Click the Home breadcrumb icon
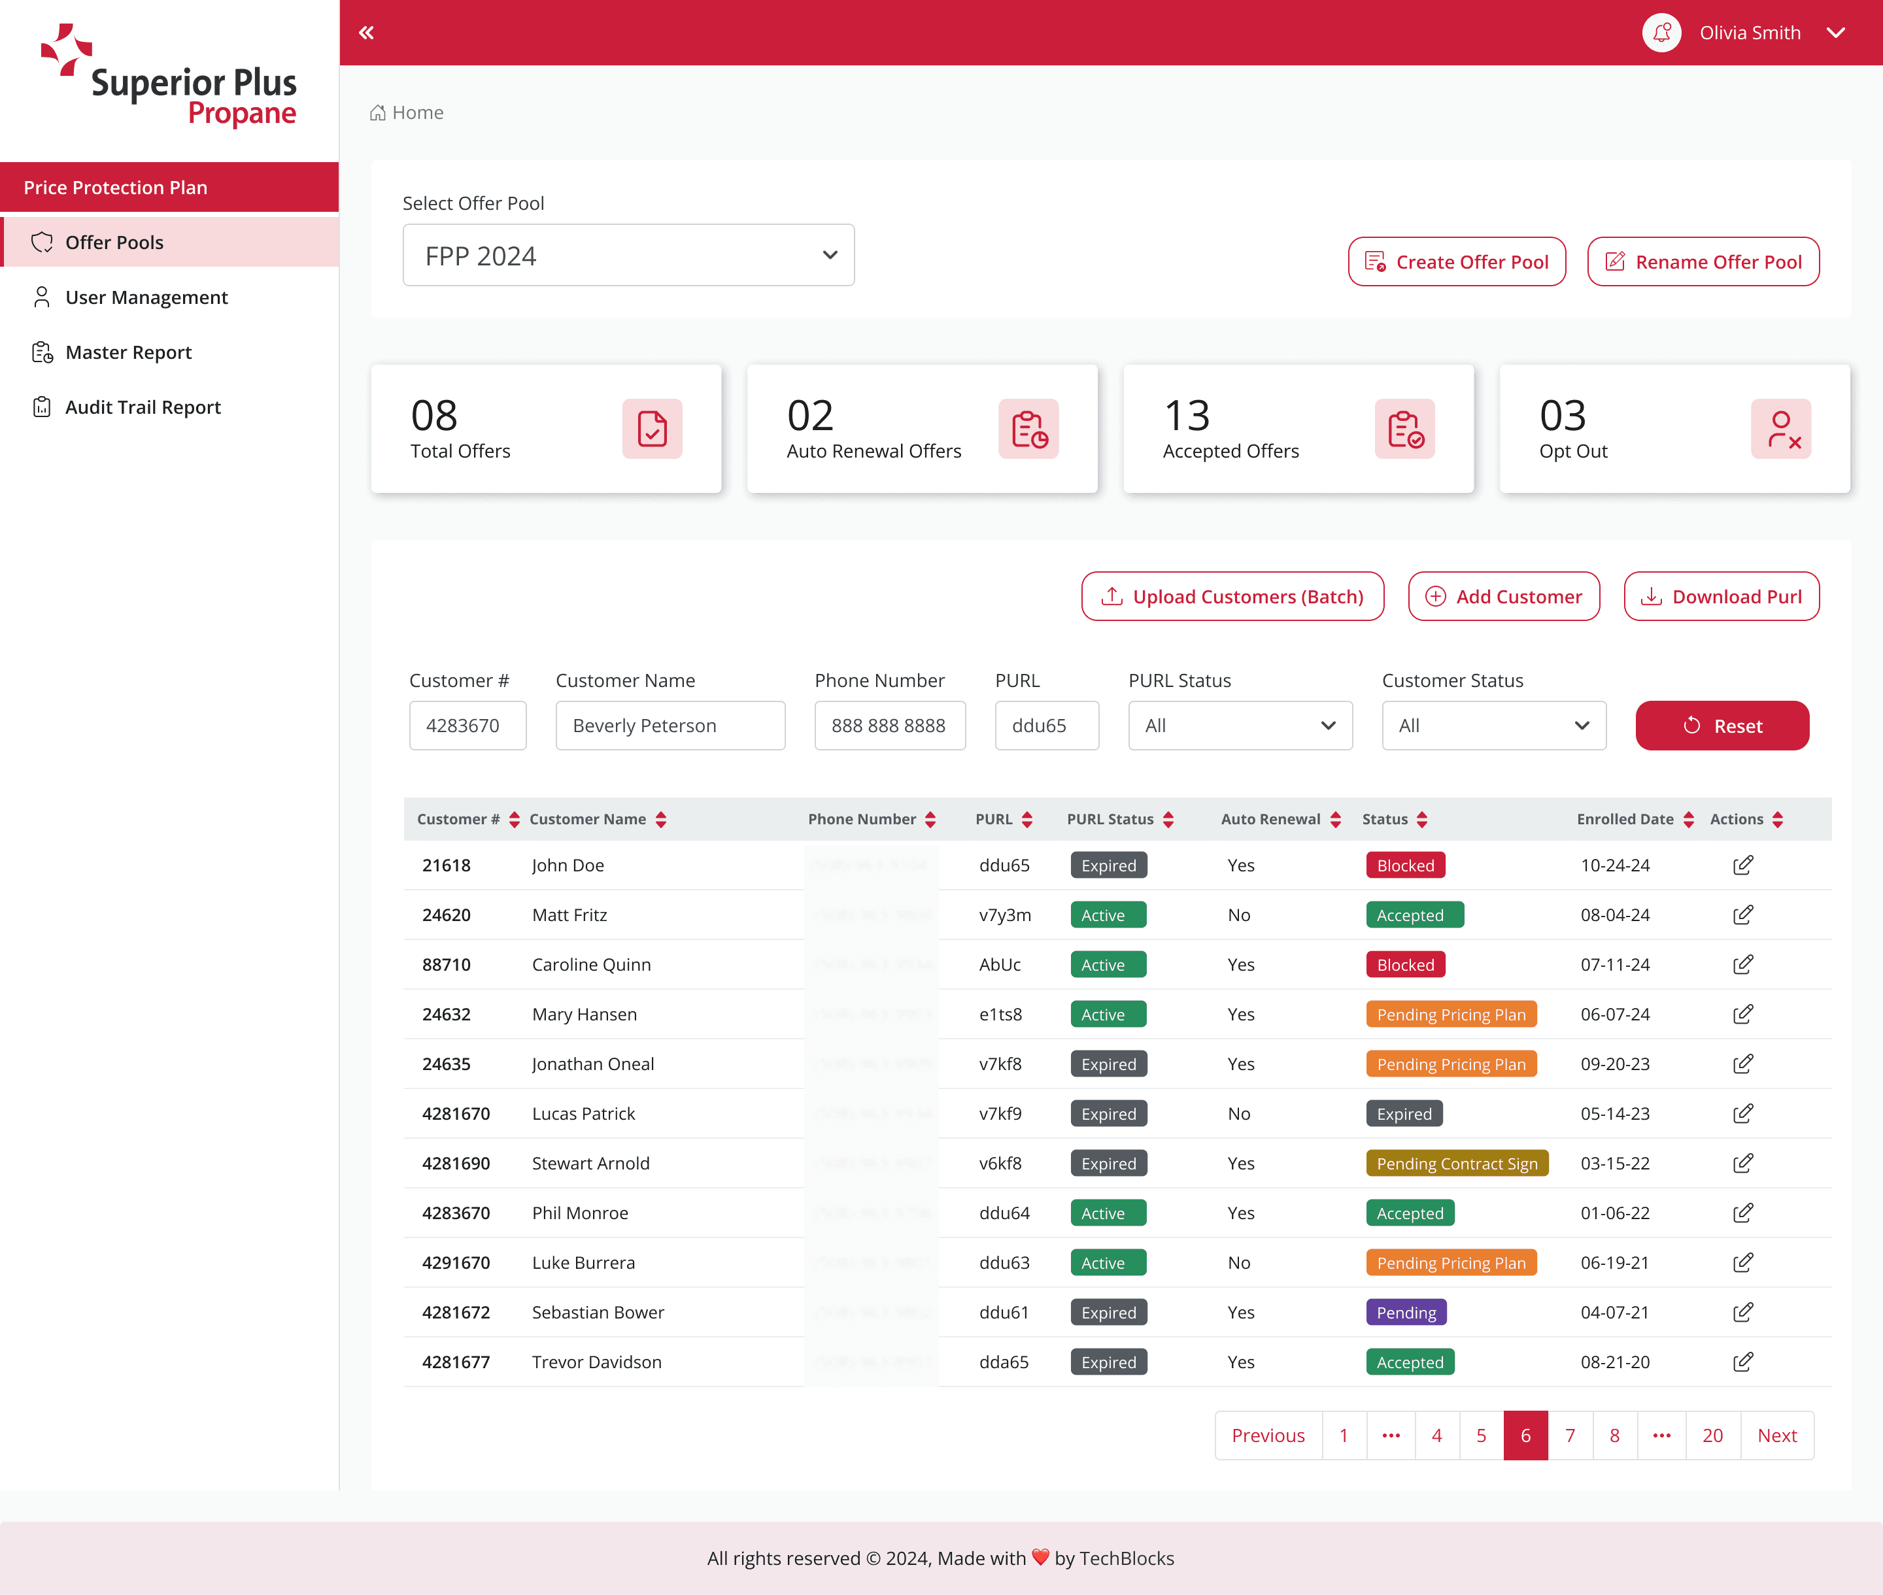Image resolution: width=1883 pixels, height=1595 pixels. click(378, 113)
